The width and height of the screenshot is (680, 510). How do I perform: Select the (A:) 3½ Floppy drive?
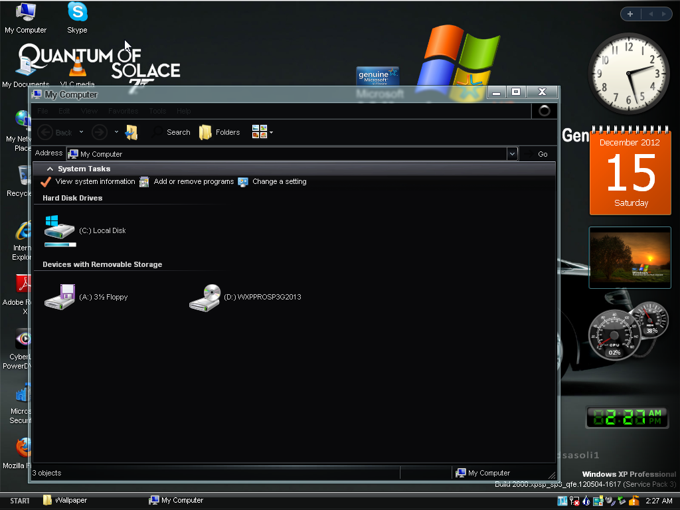[x=86, y=297]
